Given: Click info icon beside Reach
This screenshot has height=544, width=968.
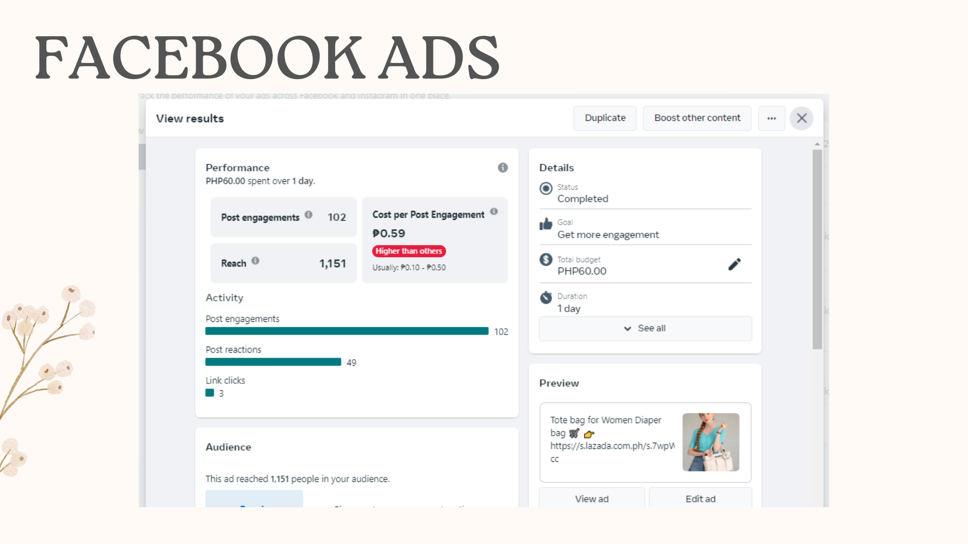Looking at the screenshot, I should (256, 260).
